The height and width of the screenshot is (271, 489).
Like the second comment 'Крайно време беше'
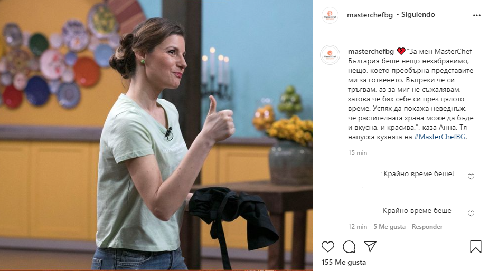coord(471,214)
